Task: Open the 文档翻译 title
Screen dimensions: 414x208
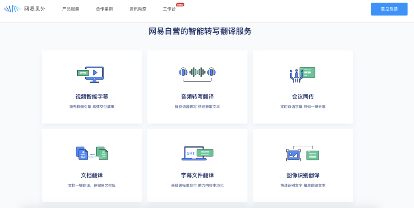Action: [92, 175]
